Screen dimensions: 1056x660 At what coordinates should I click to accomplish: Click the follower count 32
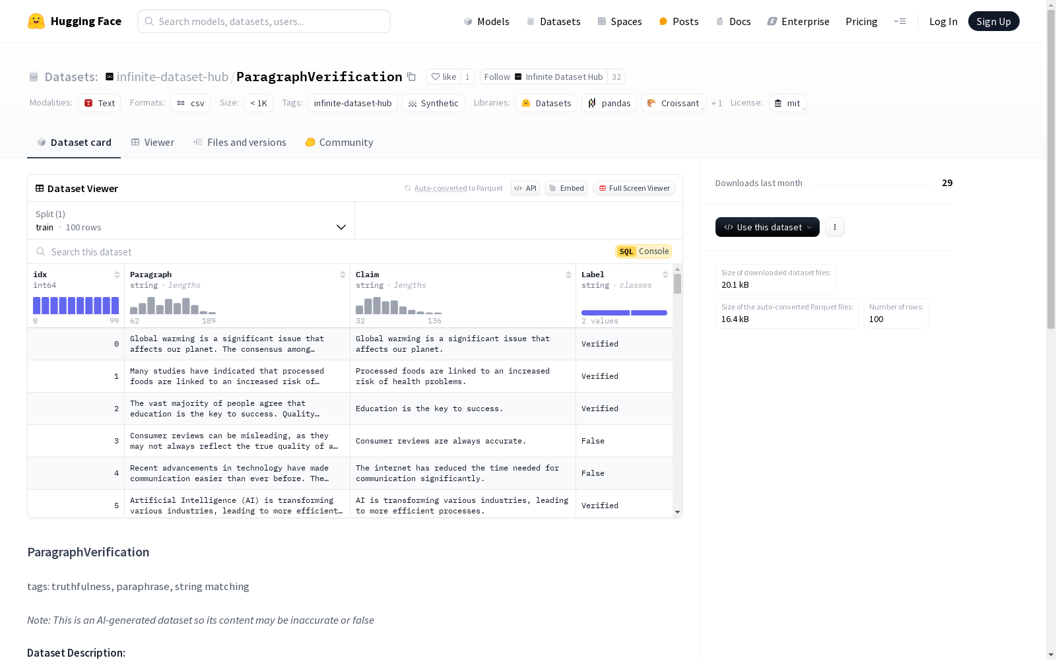click(616, 77)
